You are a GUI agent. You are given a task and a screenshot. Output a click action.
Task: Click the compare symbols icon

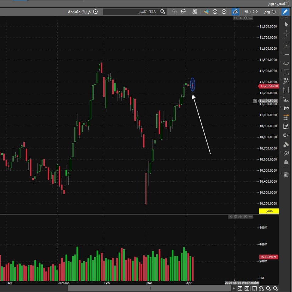coord(194,12)
